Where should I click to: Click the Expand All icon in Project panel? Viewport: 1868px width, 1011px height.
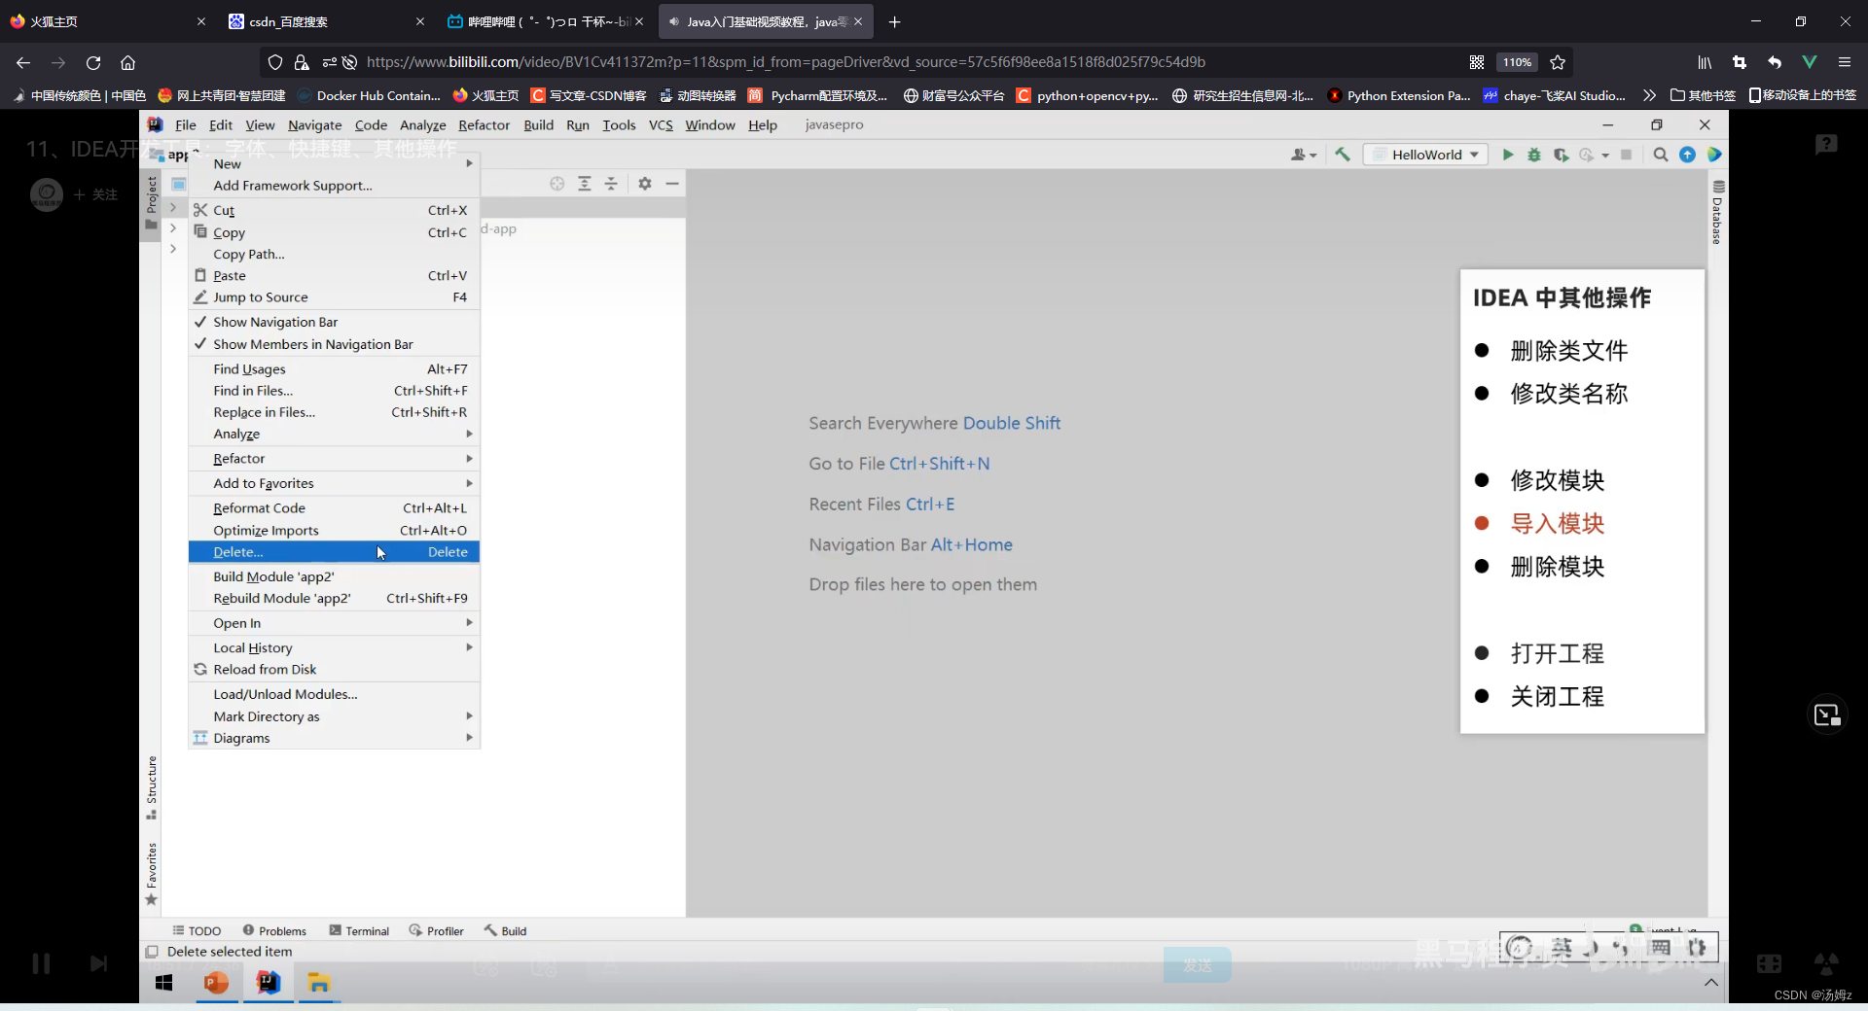coord(584,184)
